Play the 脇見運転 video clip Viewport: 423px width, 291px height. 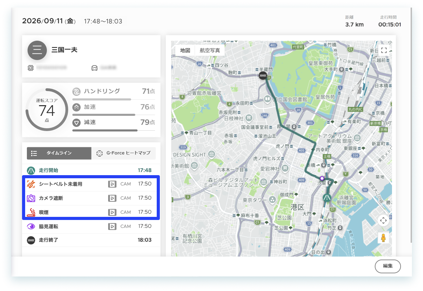click(x=112, y=227)
